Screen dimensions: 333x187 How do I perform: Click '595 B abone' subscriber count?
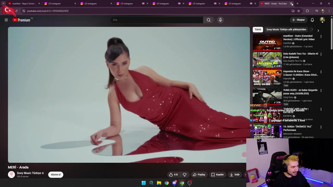coord(23,177)
